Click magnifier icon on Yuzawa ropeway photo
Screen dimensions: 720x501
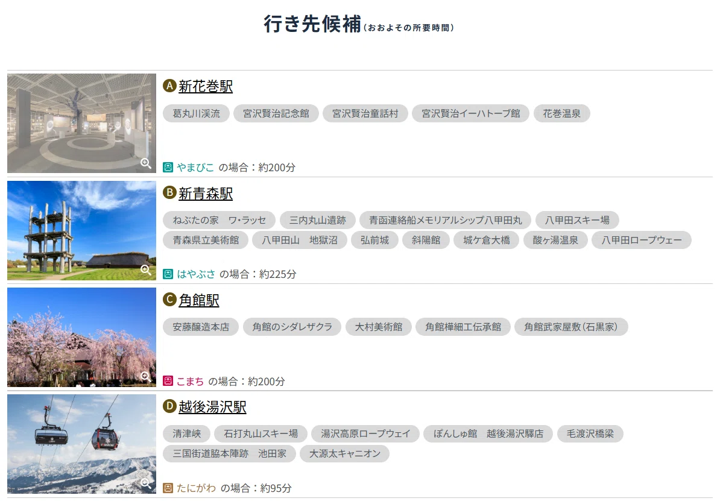pyautogui.click(x=145, y=483)
